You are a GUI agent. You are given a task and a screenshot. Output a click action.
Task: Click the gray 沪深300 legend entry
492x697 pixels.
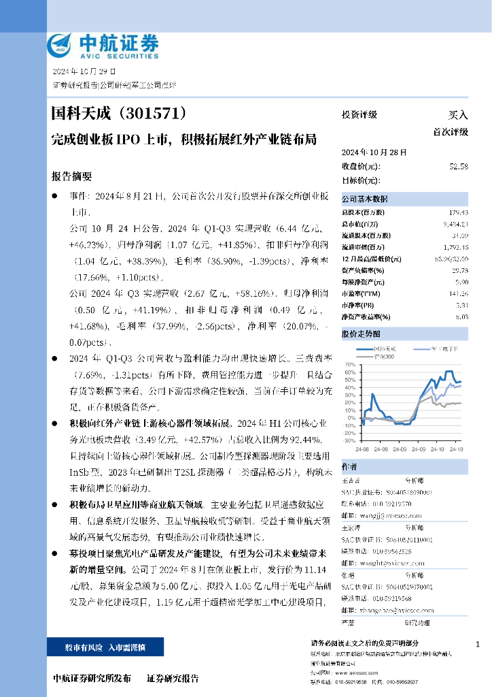pos(375,357)
